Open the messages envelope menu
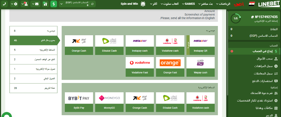281x117 pixels. [x=35, y=4]
